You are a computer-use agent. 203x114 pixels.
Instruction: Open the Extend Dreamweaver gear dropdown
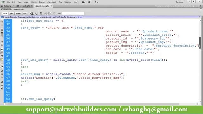click(90, 2)
